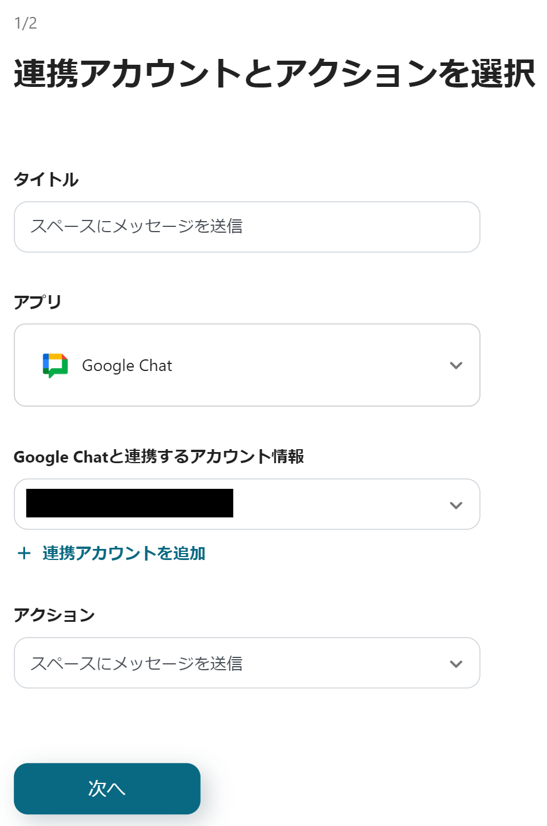Click blank middle area of the アプリ selector
This screenshot has height=826, width=547.
[x=309, y=366]
